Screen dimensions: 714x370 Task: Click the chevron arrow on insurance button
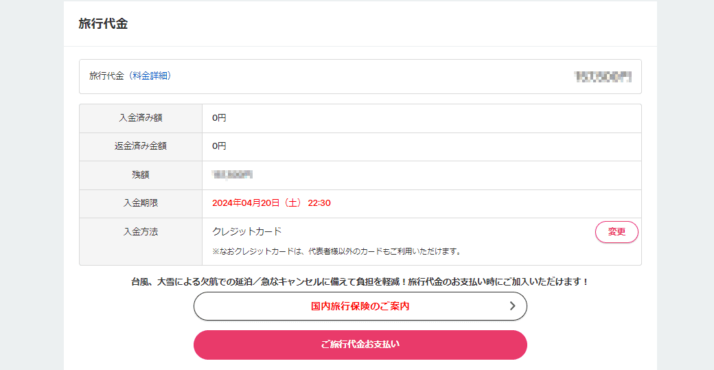pos(512,306)
